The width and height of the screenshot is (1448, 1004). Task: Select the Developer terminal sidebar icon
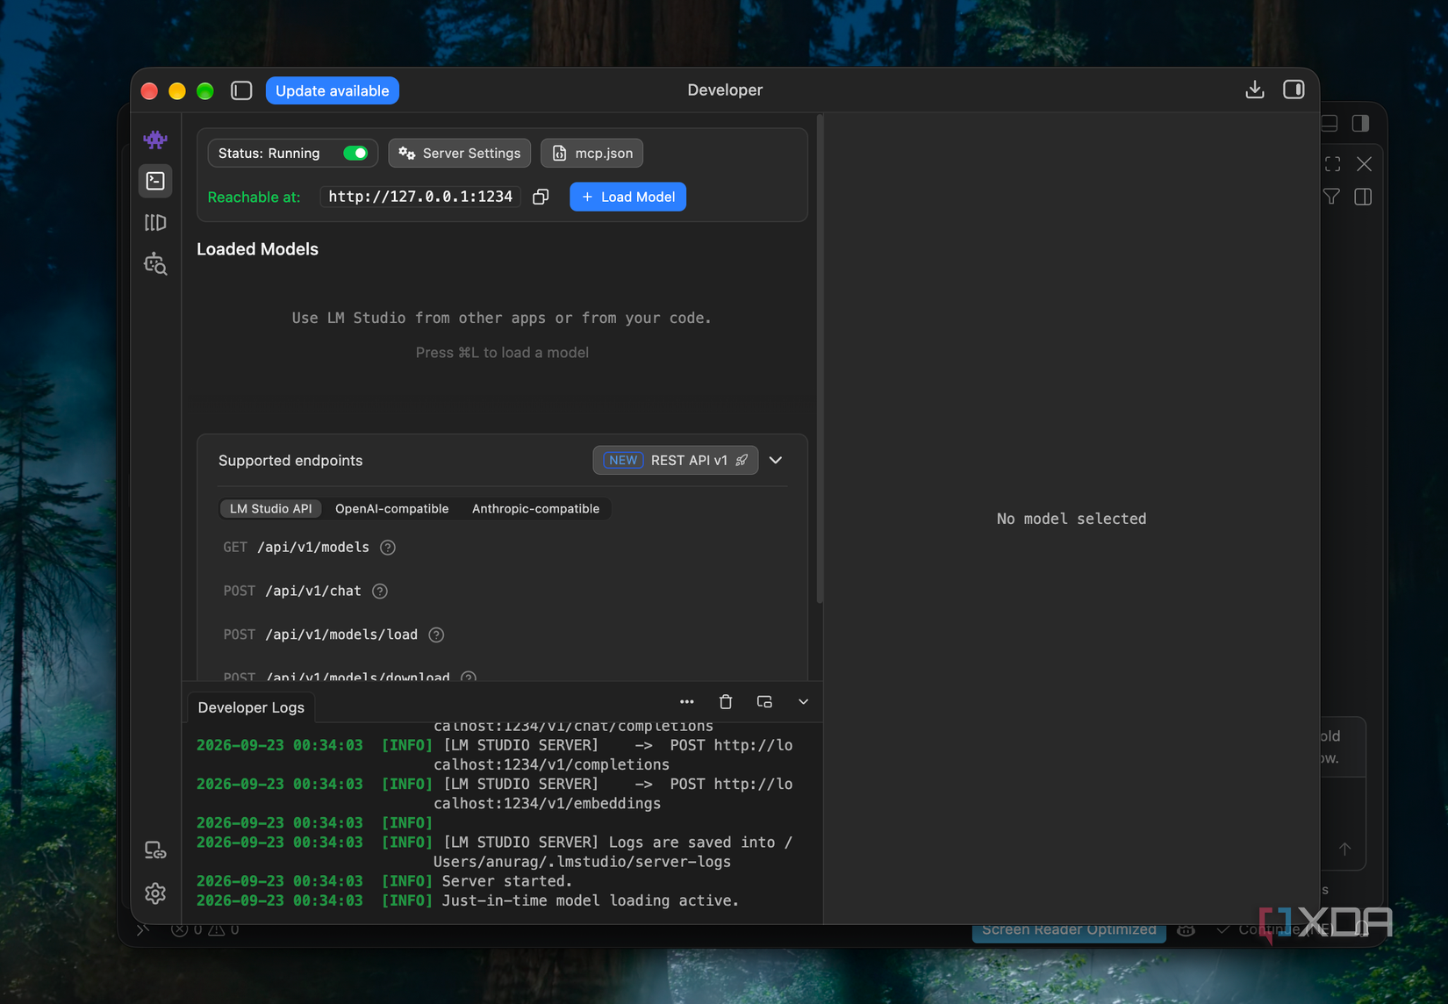click(155, 181)
